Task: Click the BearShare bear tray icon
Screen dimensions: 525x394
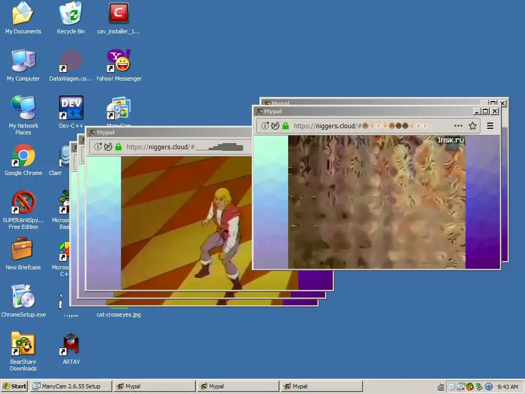Action: pyautogui.click(x=470, y=387)
